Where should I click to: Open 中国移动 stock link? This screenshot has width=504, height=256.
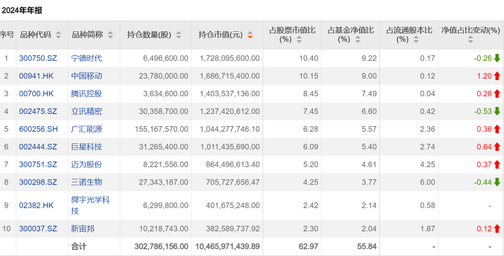(x=86, y=76)
